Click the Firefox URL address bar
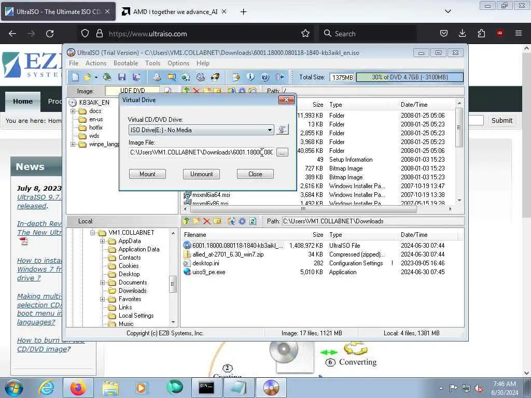 click(x=197, y=34)
